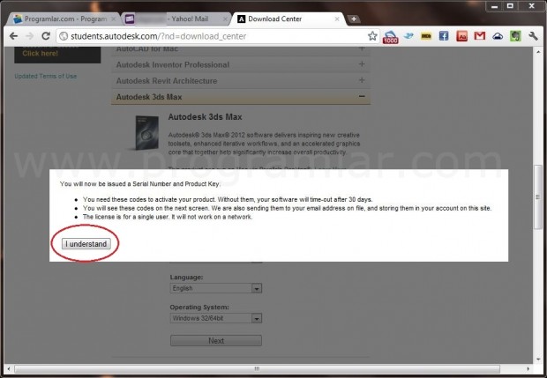Close the Yahoo! Mail tab
Screen dimensions: 547x378
pyautogui.click(x=225, y=19)
